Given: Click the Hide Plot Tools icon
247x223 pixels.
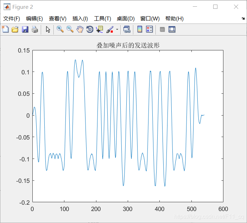Looking at the screenshot, I should point(162,29).
